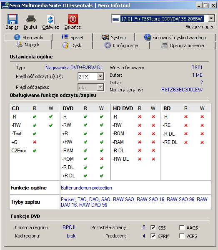Click the Dysk disc icon
This screenshot has width=218, height=250.
tap(65, 45)
